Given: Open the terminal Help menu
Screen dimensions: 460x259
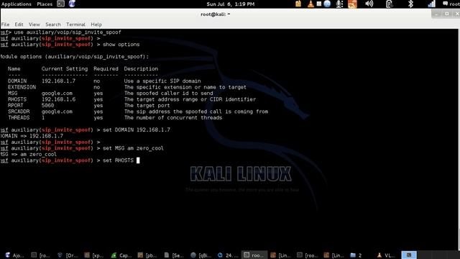Looking at the screenshot, I should pyautogui.click(x=96, y=24).
